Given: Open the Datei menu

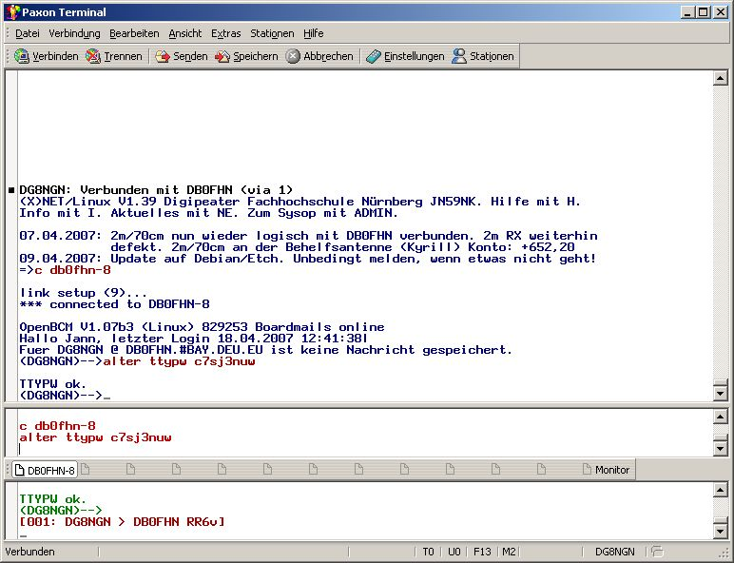Looking at the screenshot, I should coord(27,33).
